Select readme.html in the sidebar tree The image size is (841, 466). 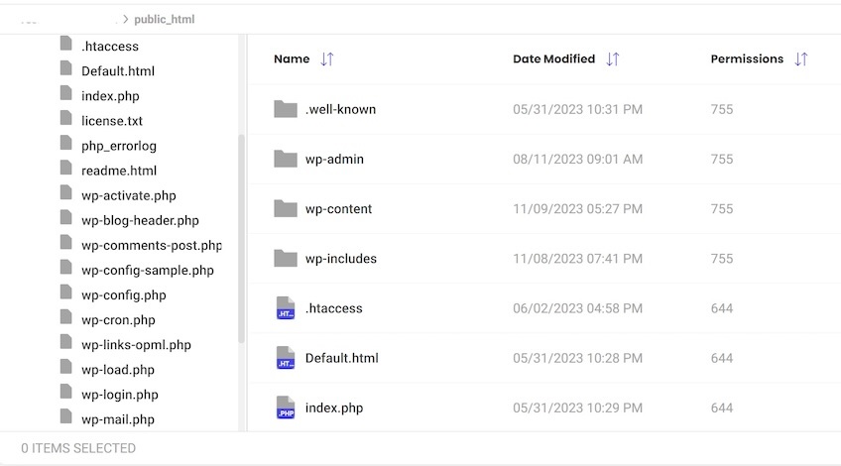(x=119, y=171)
